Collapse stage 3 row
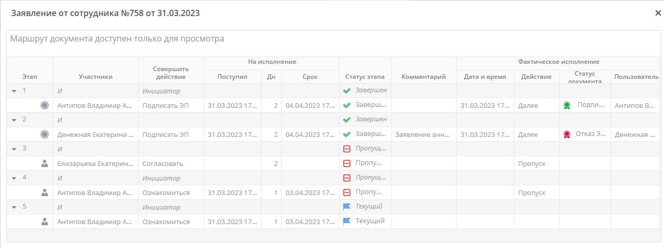Image resolution: width=664 pixels, height=248 pixels. coord(13,149)
